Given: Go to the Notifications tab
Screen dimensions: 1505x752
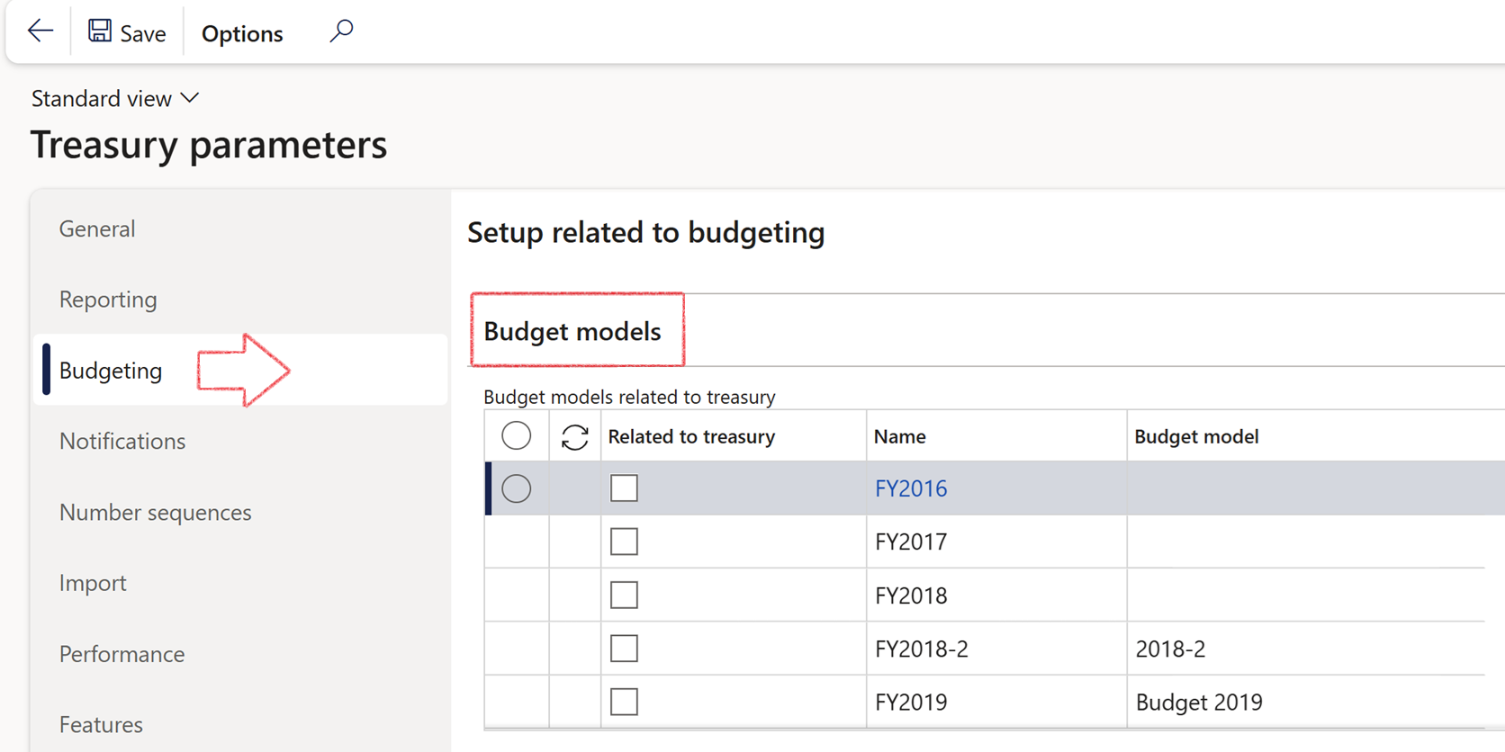Looking at the screenshot, I should coord(122,441).
